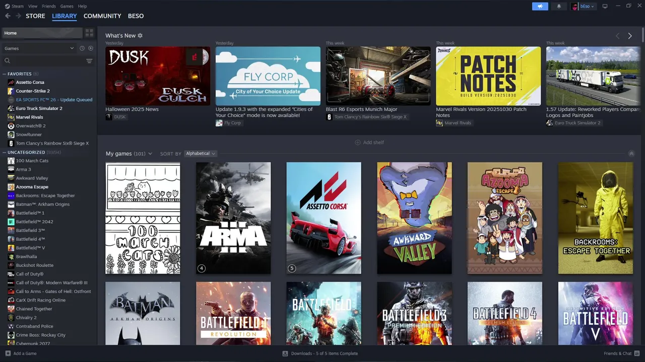Open Batman Arkham Origins cover
Image resolution: width=645 pixels, height=362 pixels.
[x=143, y=313]
